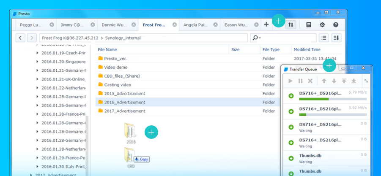Click inside the search field

[283, 38]
